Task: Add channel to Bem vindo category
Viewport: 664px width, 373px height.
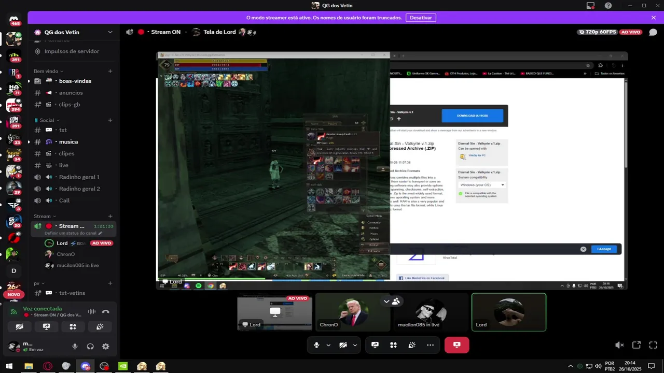Action: pos(110,71)
